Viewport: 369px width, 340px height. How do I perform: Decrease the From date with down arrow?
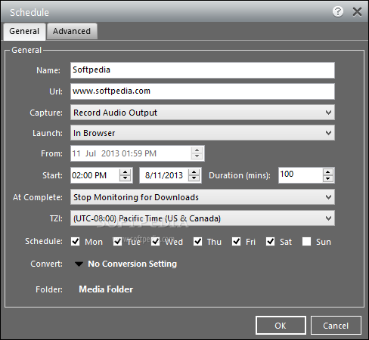point(197,156)
